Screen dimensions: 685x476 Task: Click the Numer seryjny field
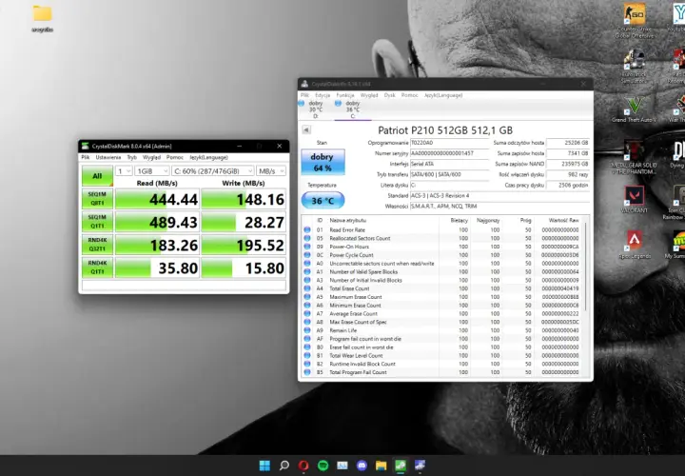click(449, 153)
